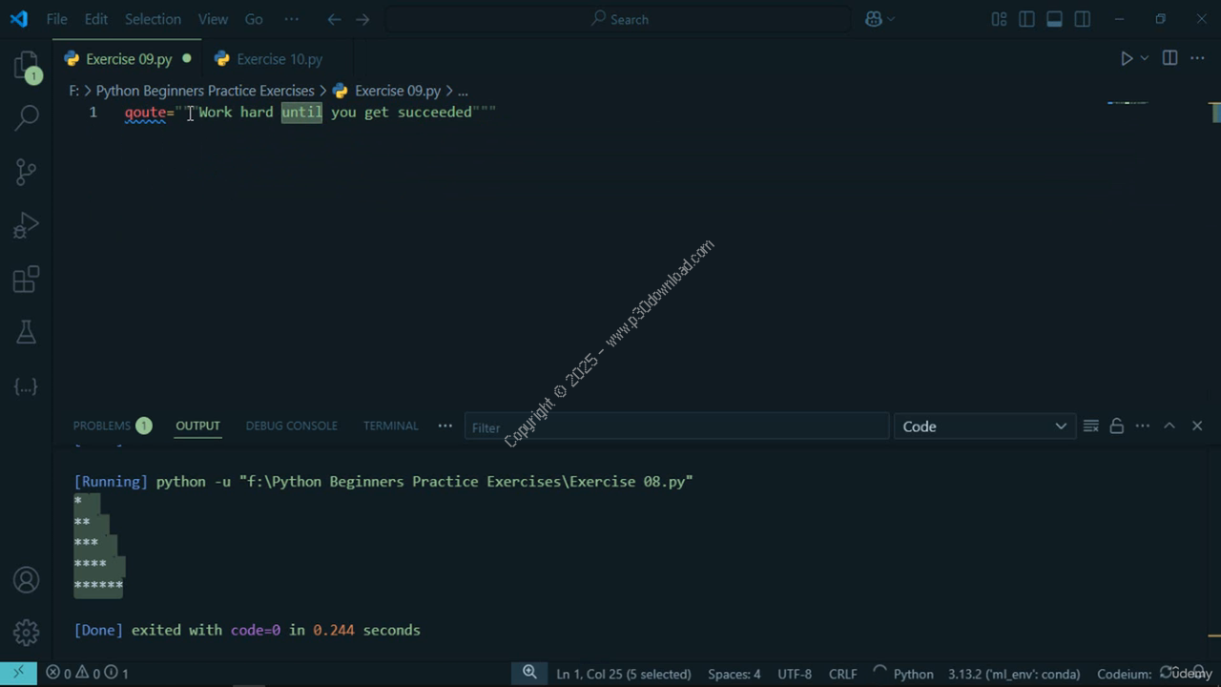Screen dimensions: 1221x687
Task: Maximize the panel with the up chevron
Action: (x=1169, y=427)
